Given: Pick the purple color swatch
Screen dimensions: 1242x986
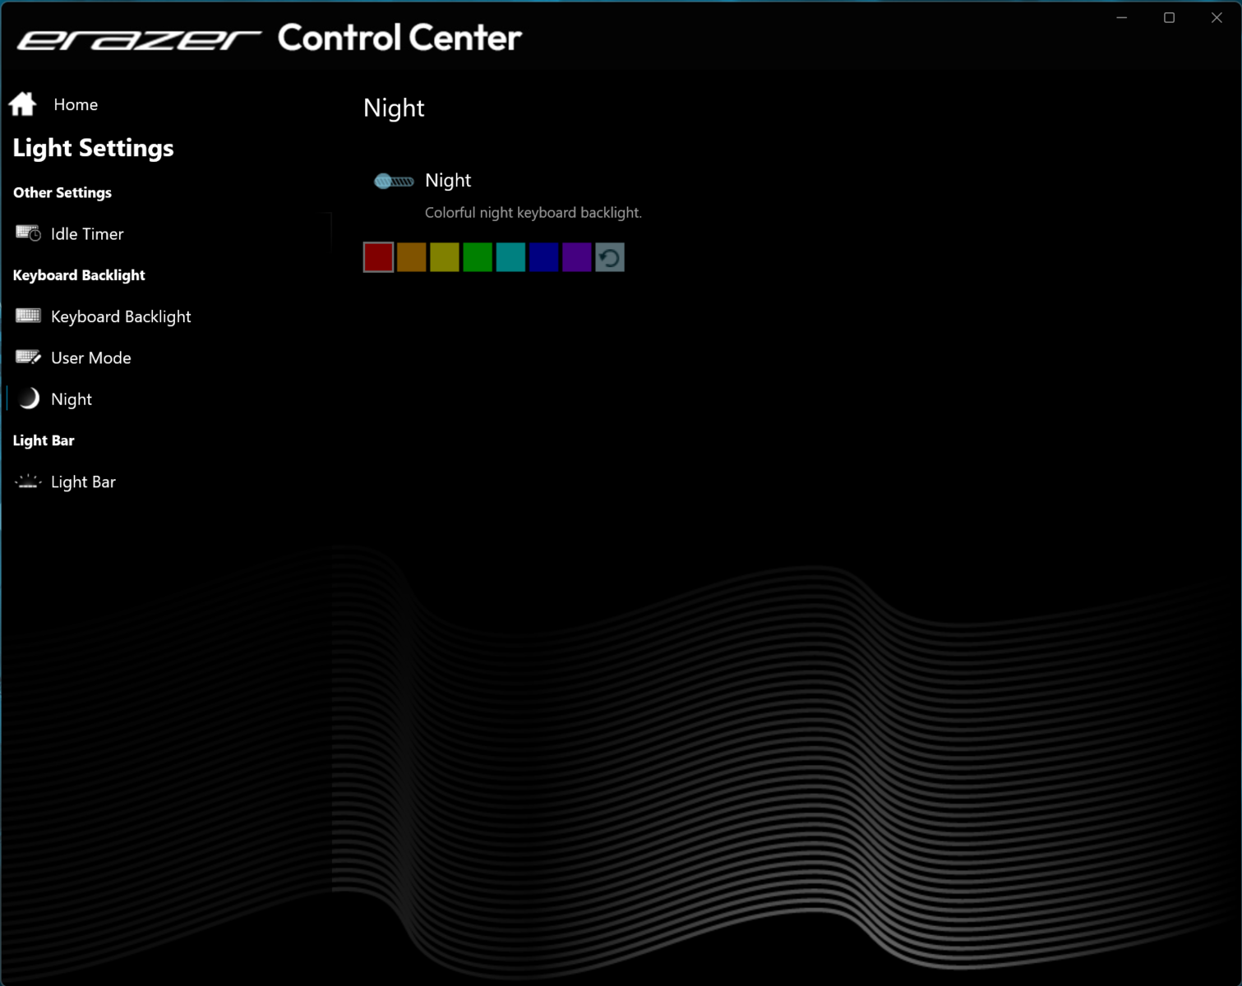Looking at the screenshot, I should [x=576, y=257].
